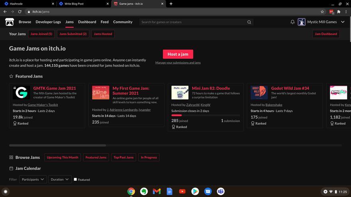
Task: Bookmark page with star icon
Action: [x=322, y=12]
